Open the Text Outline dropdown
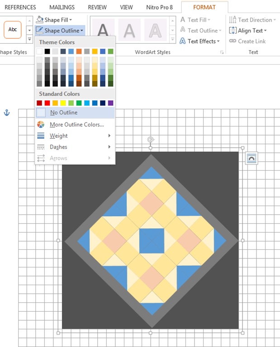The image size is (280, 347). [x=201, y=31]
